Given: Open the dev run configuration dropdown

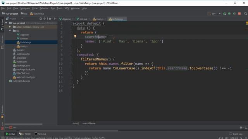Looking at the screenshot, I should 215,14.
